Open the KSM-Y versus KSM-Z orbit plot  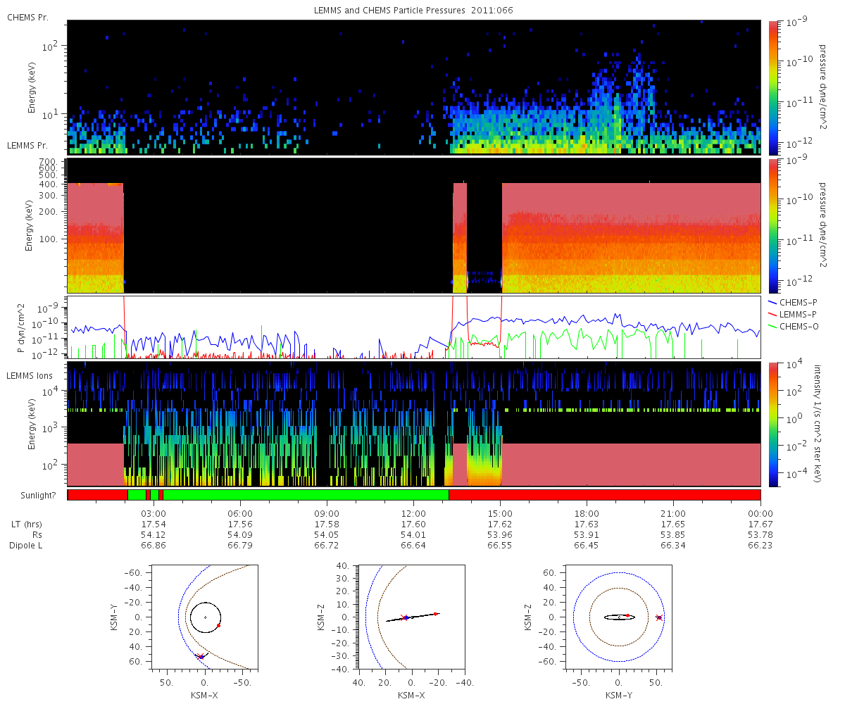coord(619,617)
